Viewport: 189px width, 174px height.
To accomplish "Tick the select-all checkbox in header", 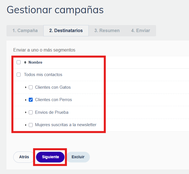I will tap(19, 62).
